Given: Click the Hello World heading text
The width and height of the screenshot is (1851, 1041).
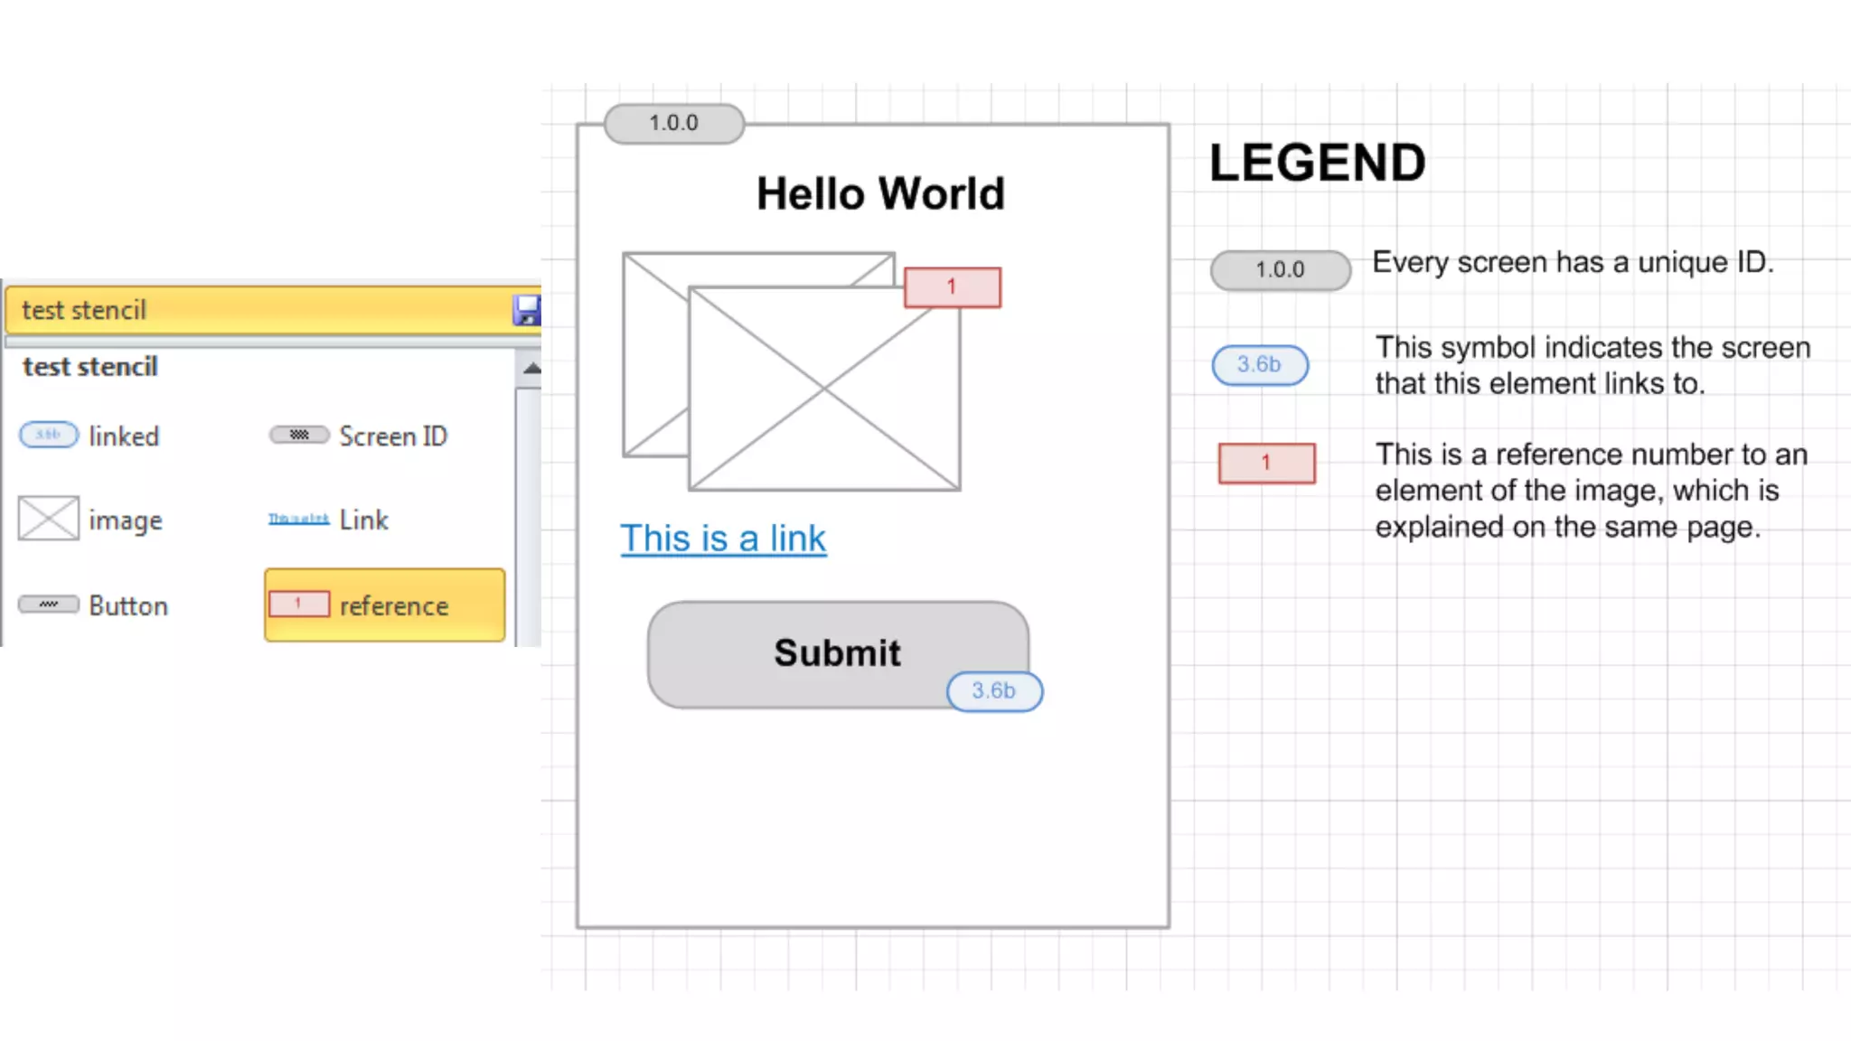Looking at the screenshot, I should point(880,193).
